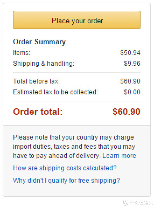Click the 什么值得买 watermark text
154x207 pixels.
[x=141, y=203]
